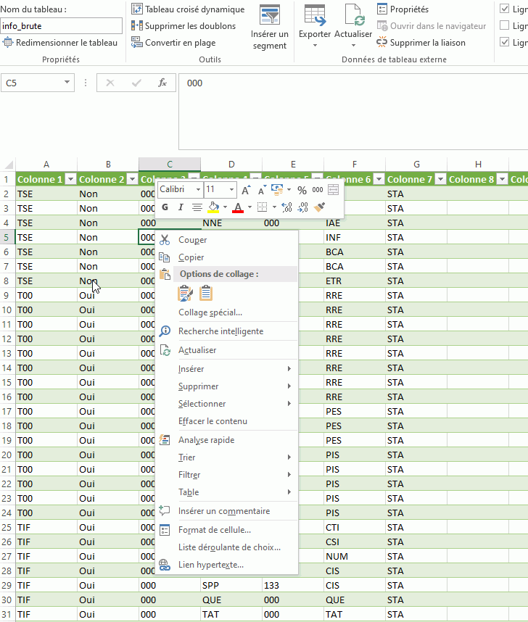
Task: Click the percent style icon
Action: 302,190
